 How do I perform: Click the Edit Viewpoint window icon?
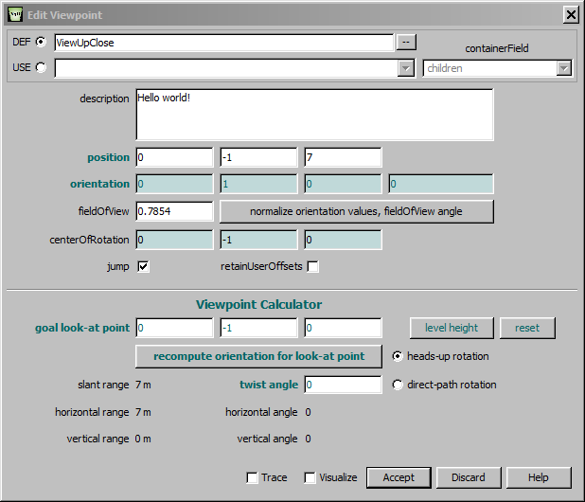[x=16, y=14]
